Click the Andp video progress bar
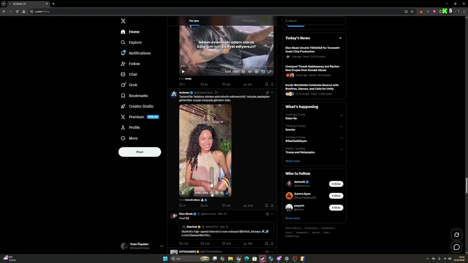 point(226,66)
